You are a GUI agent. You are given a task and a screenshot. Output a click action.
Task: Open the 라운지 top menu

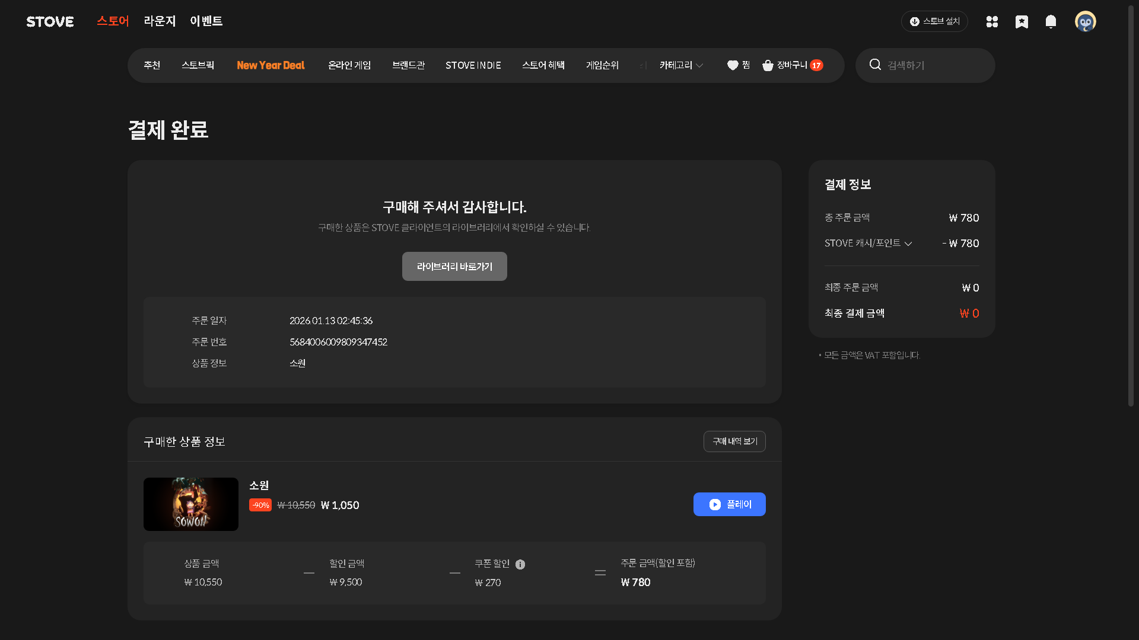(x=160, y=21)
